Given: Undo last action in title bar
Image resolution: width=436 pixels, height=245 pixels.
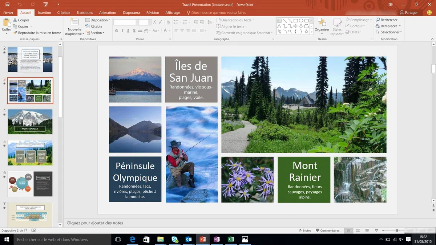Looking at the screenshot, I should [x=19, y=4].
